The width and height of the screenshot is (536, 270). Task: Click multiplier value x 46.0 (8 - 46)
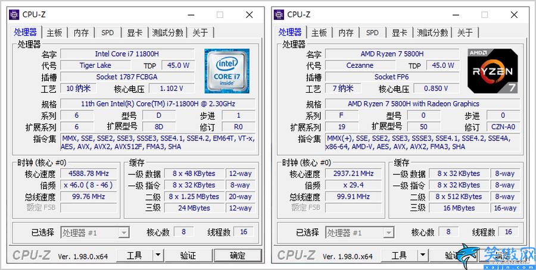[89, 185]
